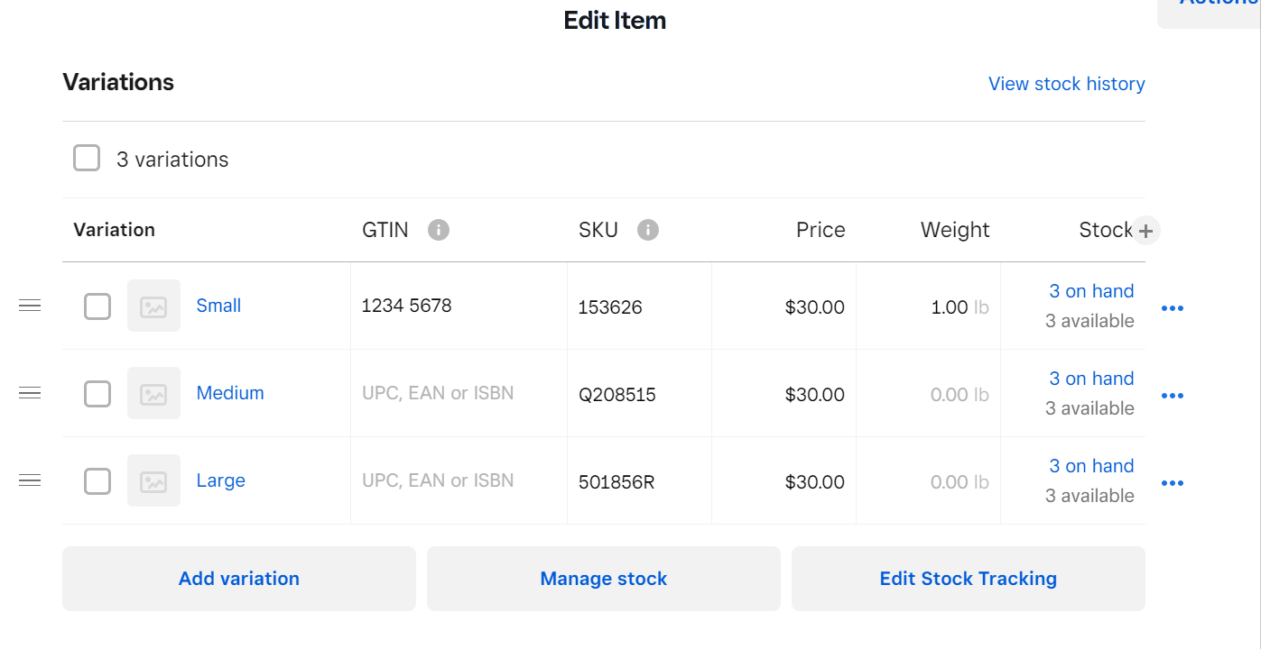
Task: Edit the Small weight '1.00 lb'
Action: [x=928, y=306]
